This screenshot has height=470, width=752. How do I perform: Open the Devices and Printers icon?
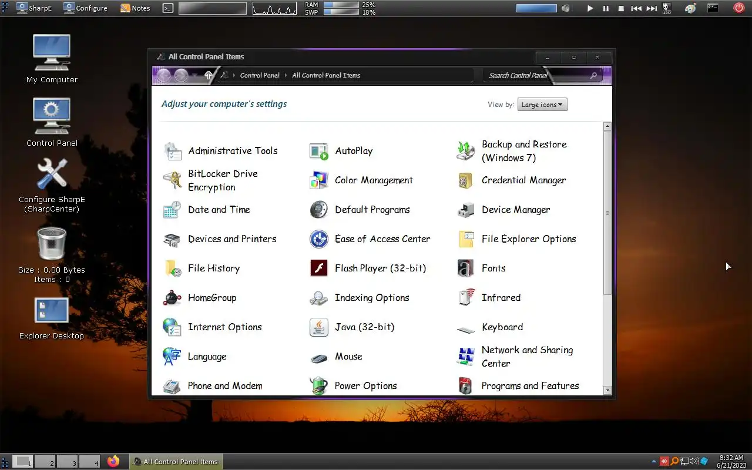click(x=172, y=239)
